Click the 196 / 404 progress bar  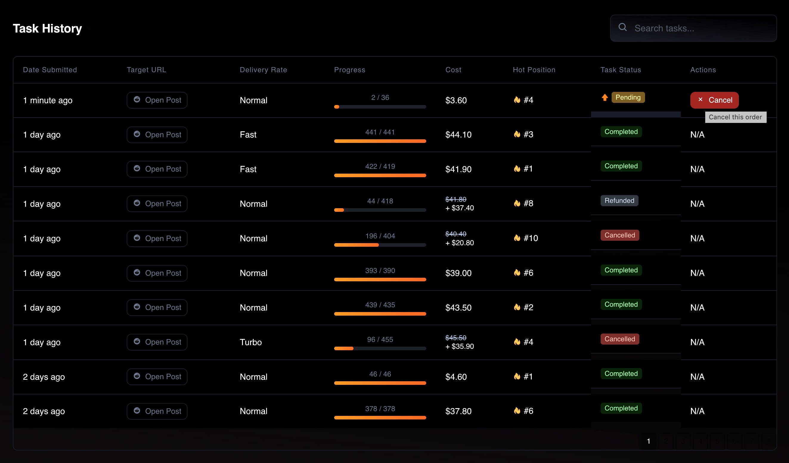tap(380, 245)
